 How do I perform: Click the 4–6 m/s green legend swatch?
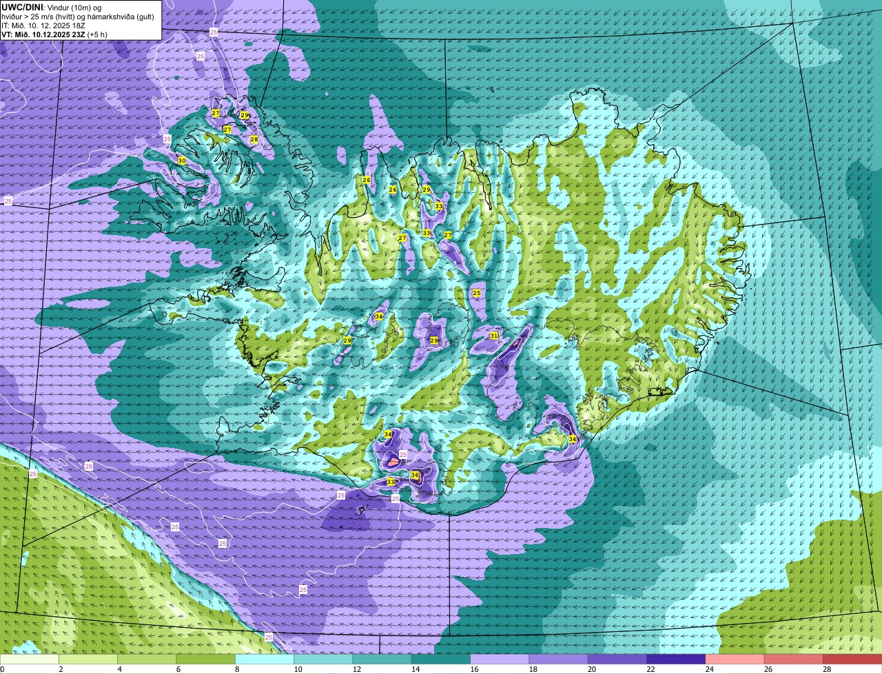click(x=147, y=659)
